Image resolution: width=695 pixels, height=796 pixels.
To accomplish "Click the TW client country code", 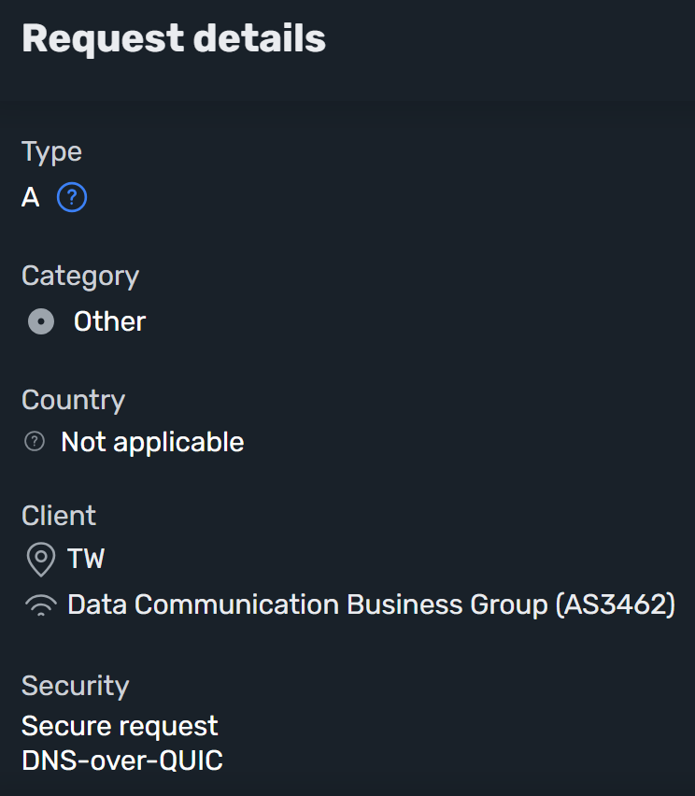I will [x=84, y=559].
